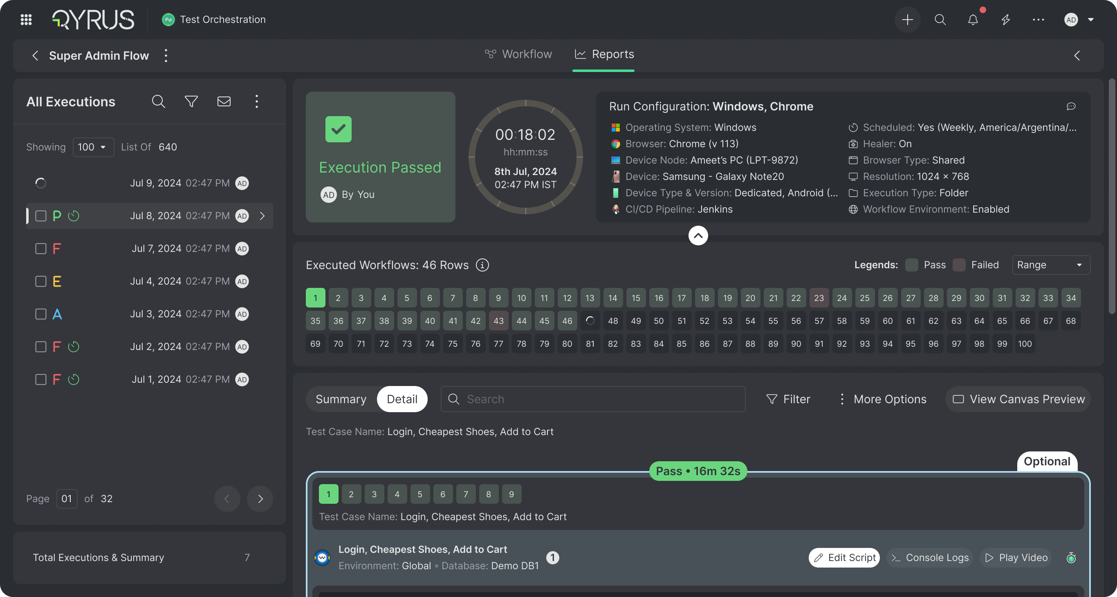Click scheduled icon on Jul 1 execution
Image resolution: width=1117 pixels, height=597 pixels.
pyautogui.click(x=74, y=379)
